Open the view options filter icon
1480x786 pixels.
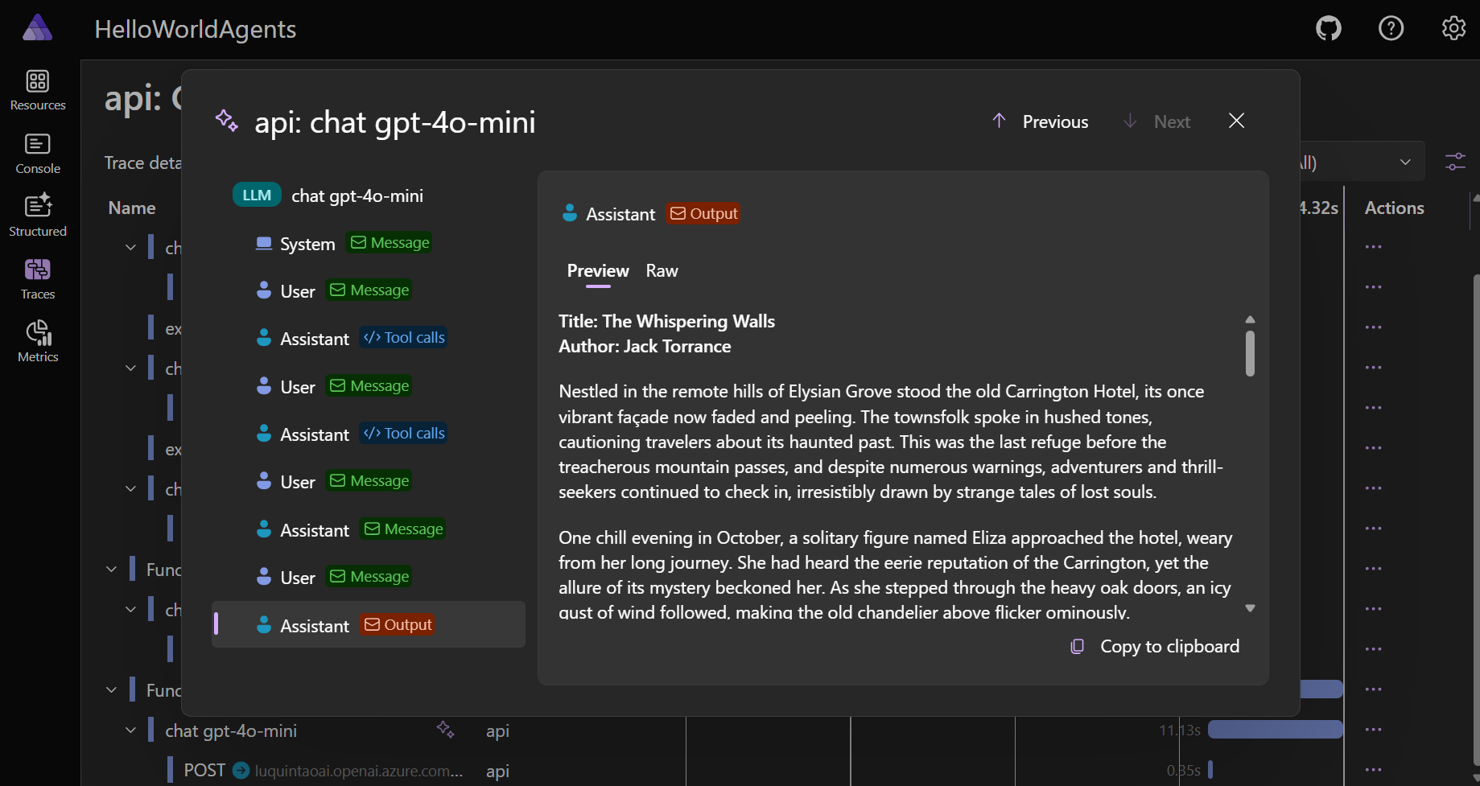(x=1455, y=162)
